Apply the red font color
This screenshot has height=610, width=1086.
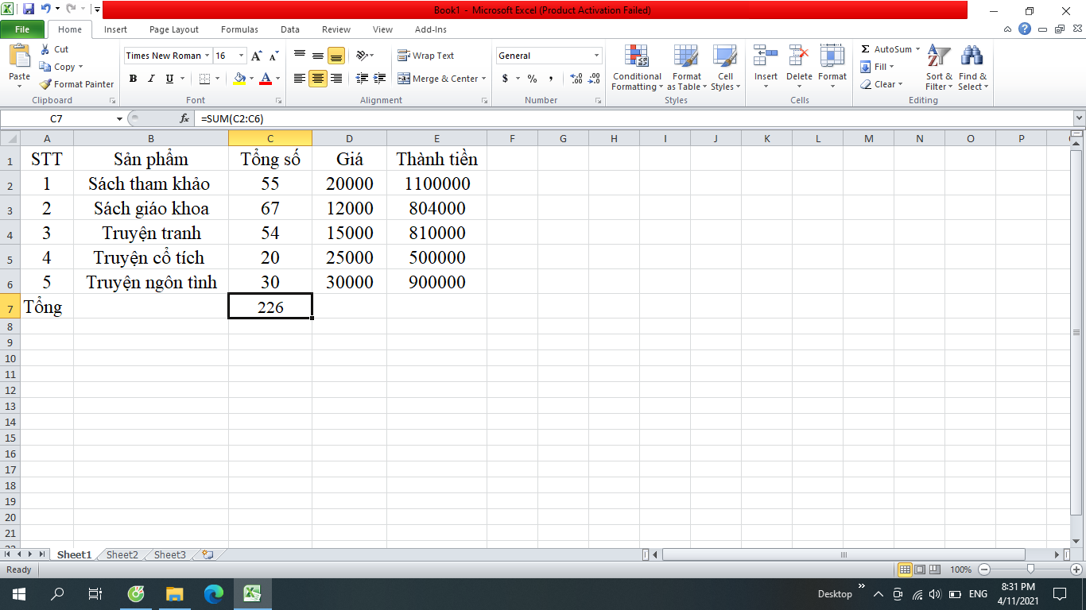266,79
